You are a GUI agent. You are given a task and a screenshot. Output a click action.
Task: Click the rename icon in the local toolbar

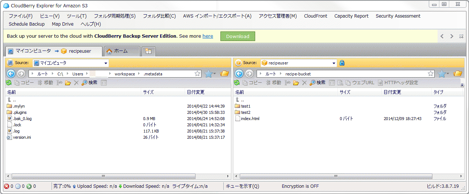(60, 83)
